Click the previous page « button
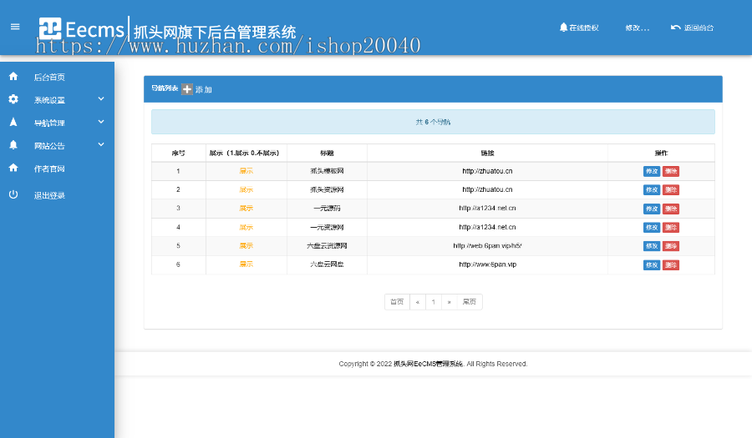This screenshot has width=752, height=438. tap(418, 302)
